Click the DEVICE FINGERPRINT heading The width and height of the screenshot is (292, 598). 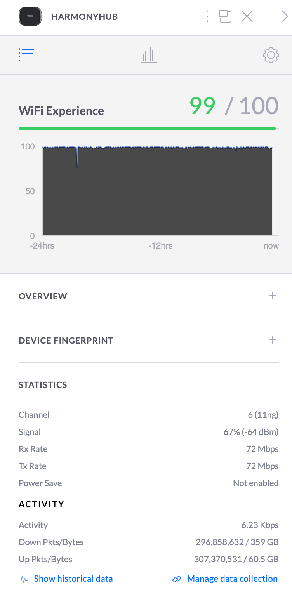point(66,341)
